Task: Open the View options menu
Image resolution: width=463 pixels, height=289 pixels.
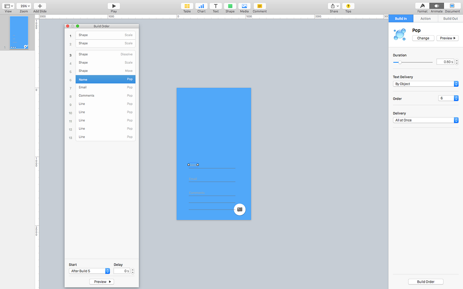Action: point(8,6)
